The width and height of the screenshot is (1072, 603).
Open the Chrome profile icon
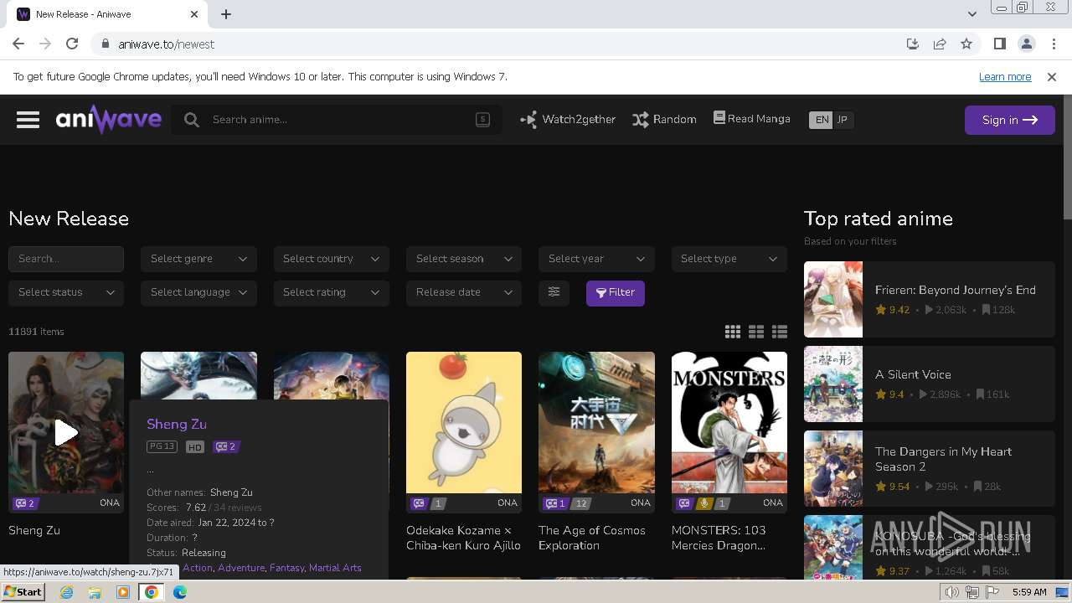tap(1026, 44)
